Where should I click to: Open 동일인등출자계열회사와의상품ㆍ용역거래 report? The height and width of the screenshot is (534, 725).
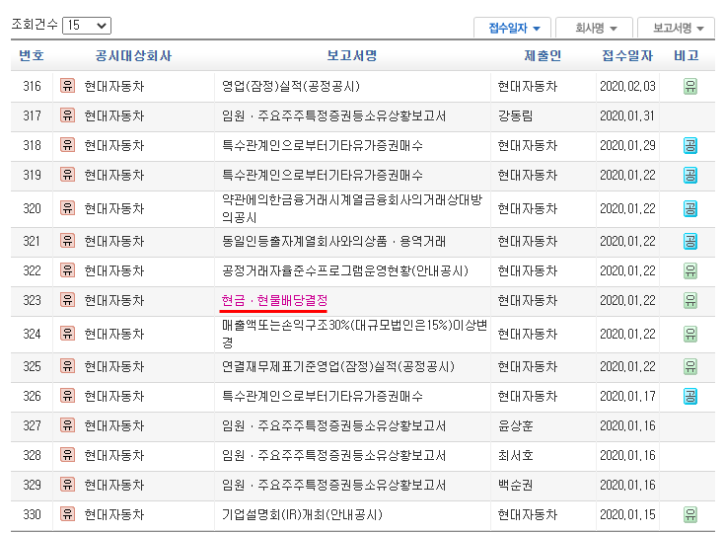point(333,241)
